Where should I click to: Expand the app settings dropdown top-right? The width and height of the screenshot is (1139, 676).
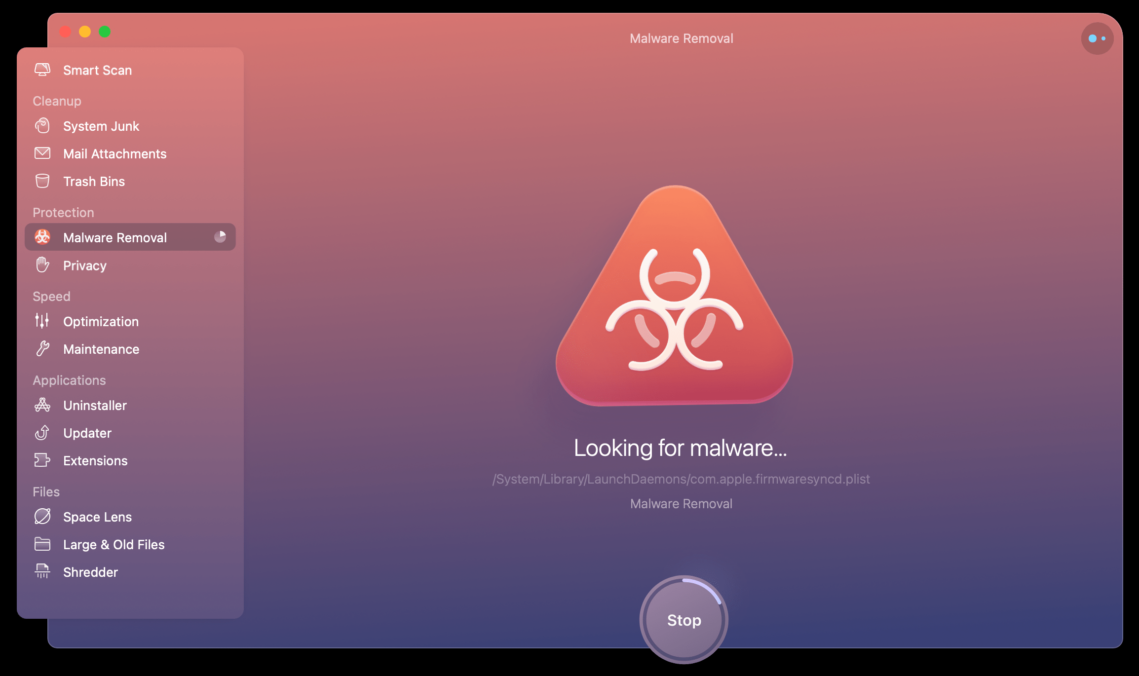pyautogui.click(x=1096, y=38)
